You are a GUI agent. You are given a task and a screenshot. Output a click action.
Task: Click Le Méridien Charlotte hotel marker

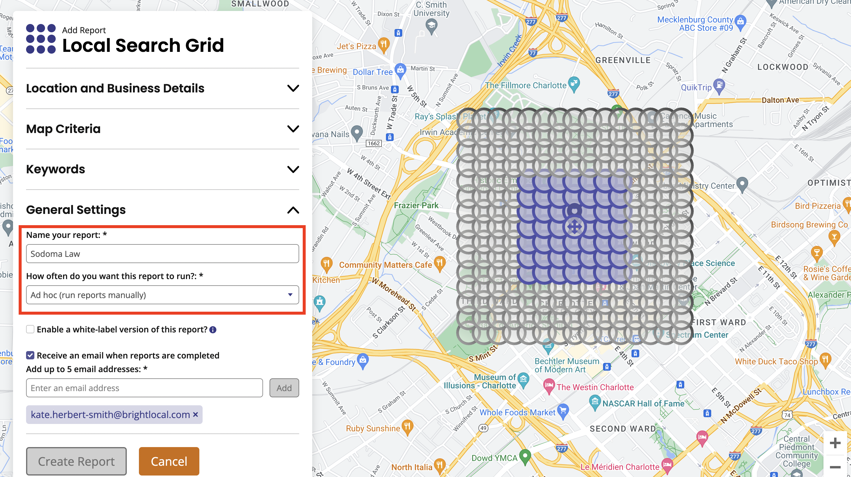tap(667, 465)
